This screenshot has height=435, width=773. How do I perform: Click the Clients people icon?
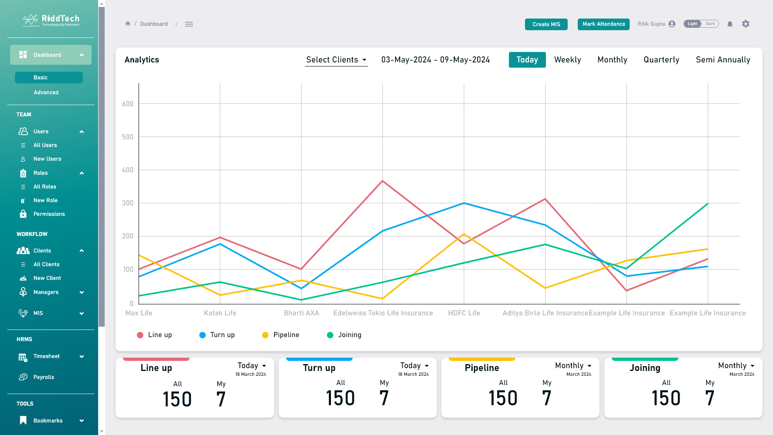(23, 251)
